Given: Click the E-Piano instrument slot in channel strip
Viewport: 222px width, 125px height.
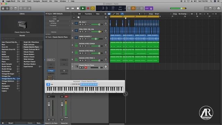Looking at the screenshot, I should pyautogui.click(x=51, y=70).
